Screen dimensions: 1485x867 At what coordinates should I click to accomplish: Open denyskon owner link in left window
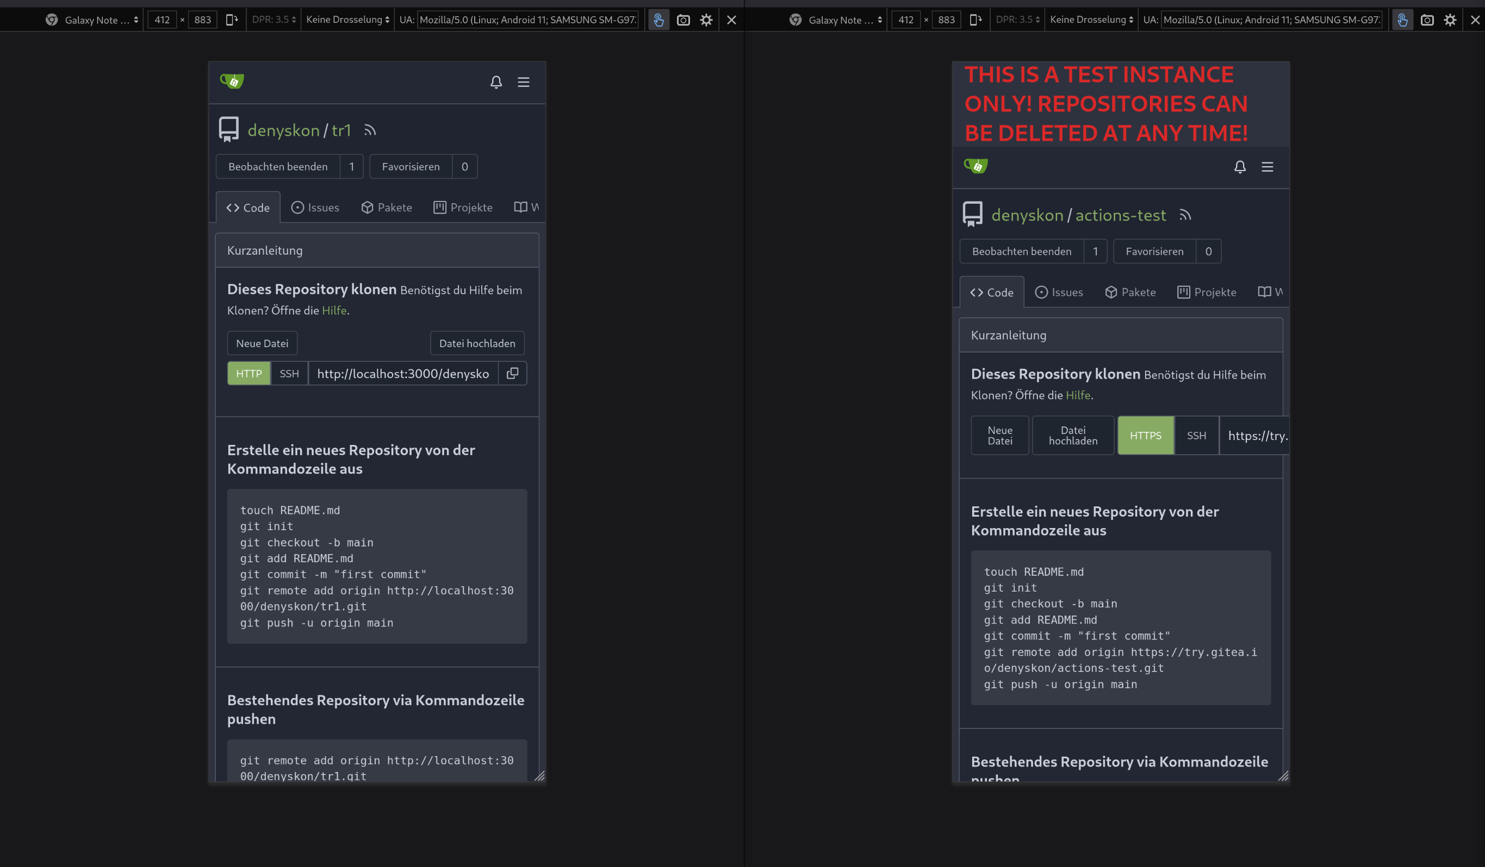(283, 130)
